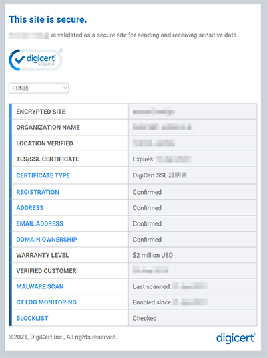Open the 日本語 language dropdown
The image size is (267, 358).
39,88
